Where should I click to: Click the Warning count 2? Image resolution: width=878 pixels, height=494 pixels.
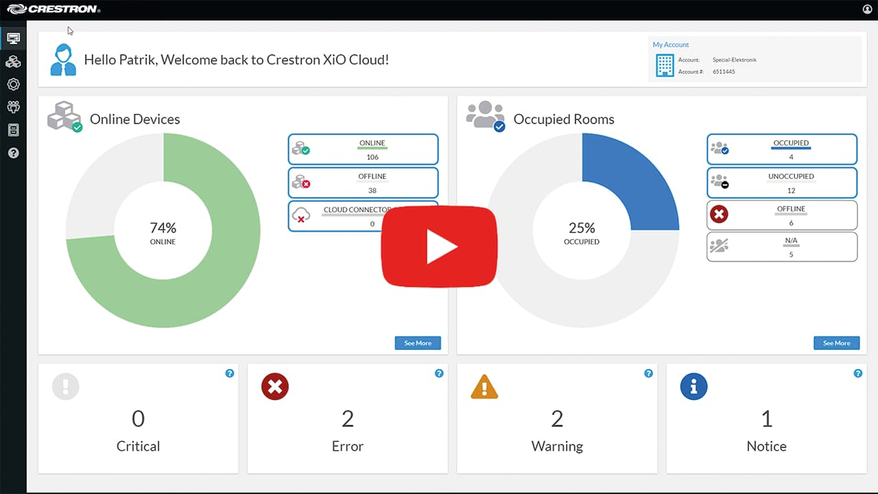[557, 418]
